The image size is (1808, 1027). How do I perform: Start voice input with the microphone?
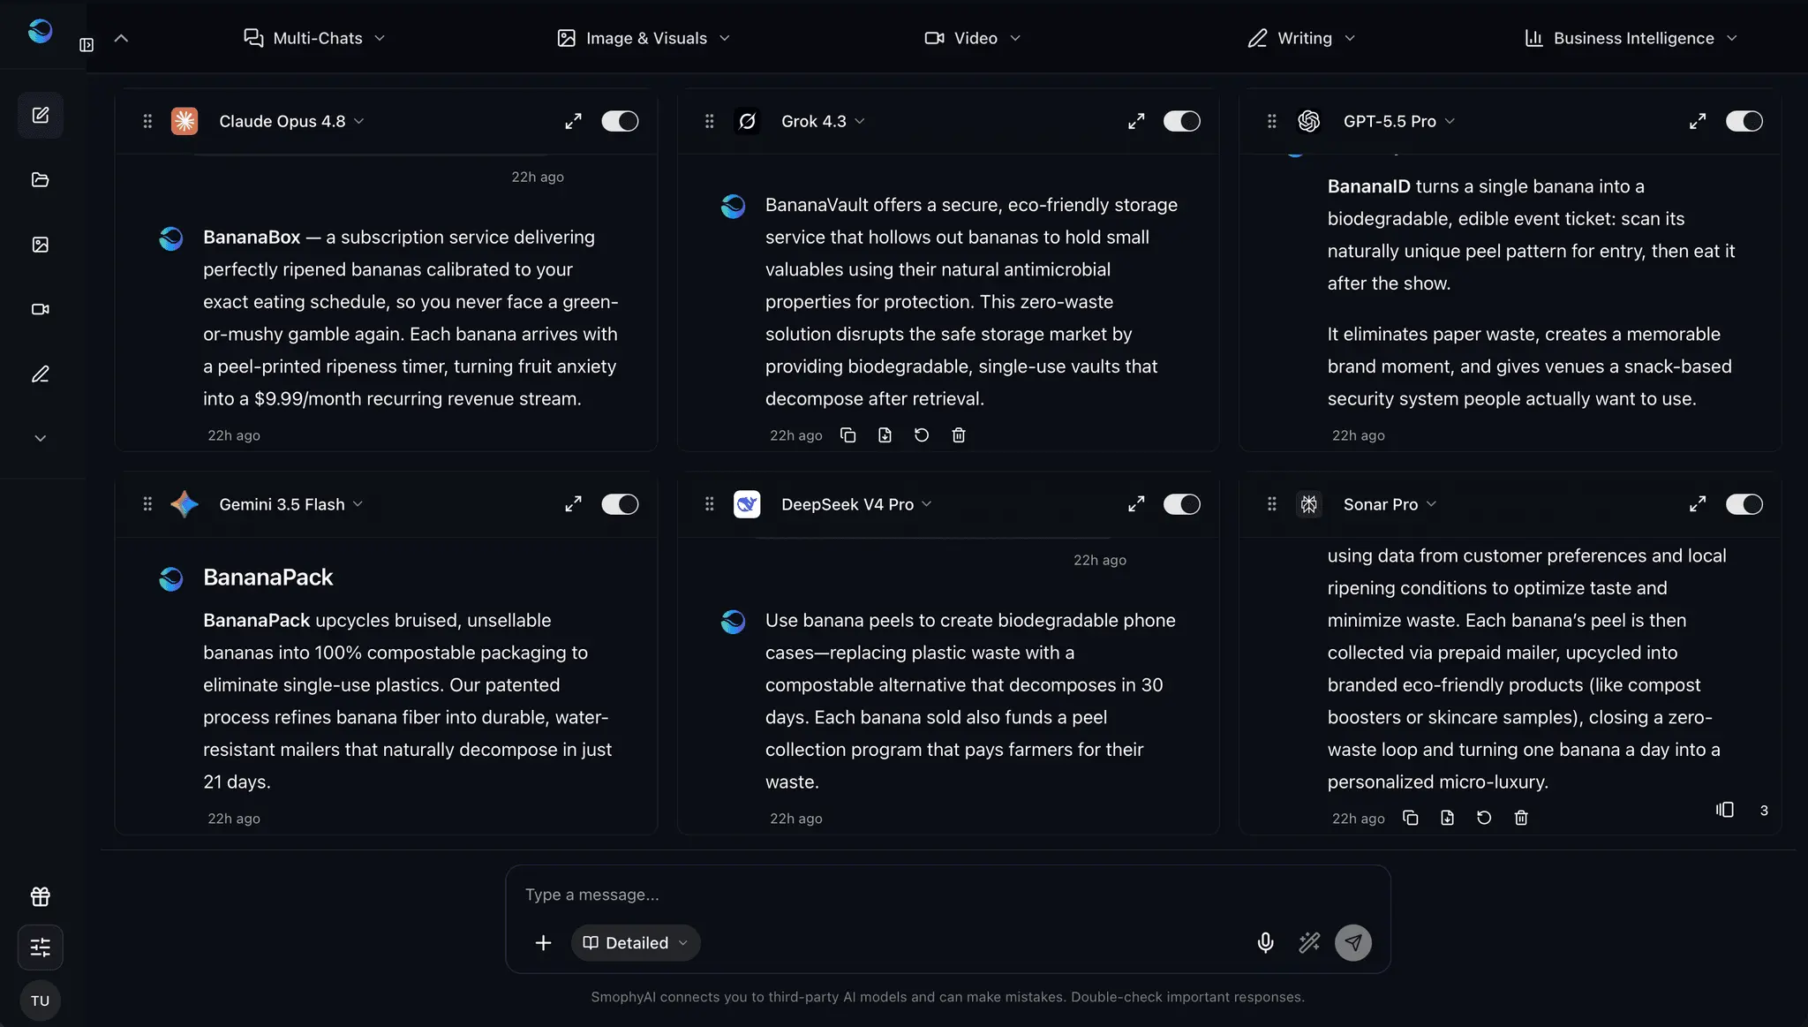pyautogui.click(x=1265, y=943)
